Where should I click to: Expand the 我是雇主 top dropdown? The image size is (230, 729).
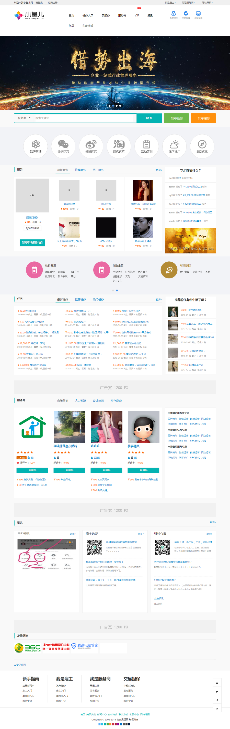[170, 3]
